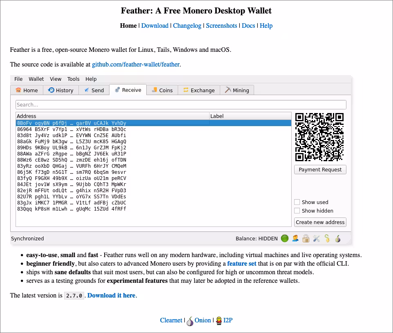Click the address Search field

[x=181, y=104]
